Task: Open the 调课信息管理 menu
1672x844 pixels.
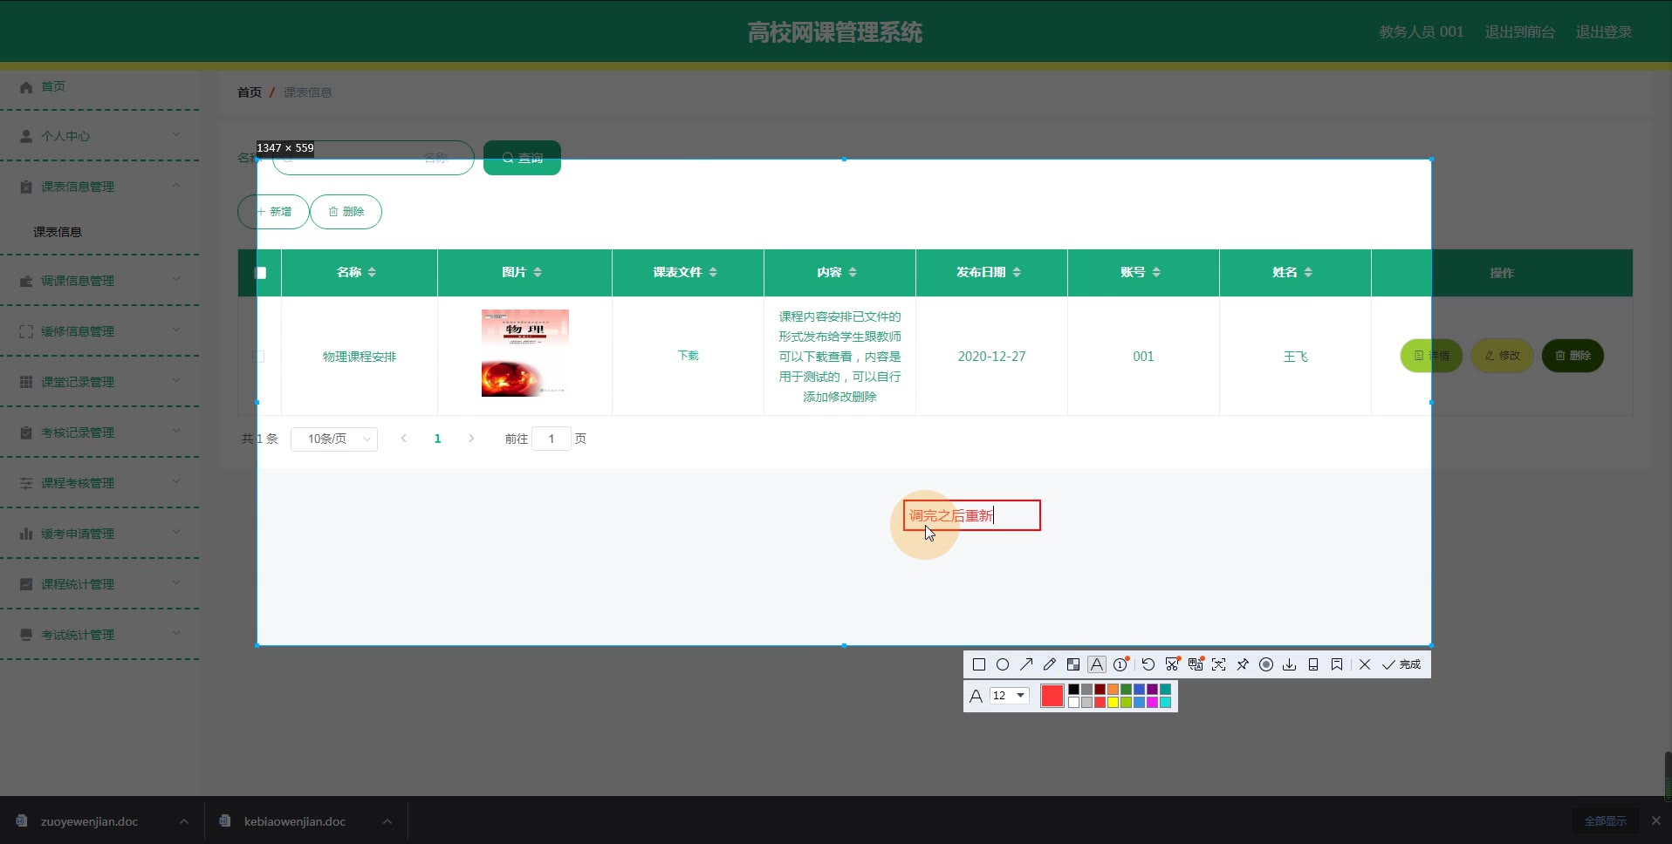Action: click(100, 281)
